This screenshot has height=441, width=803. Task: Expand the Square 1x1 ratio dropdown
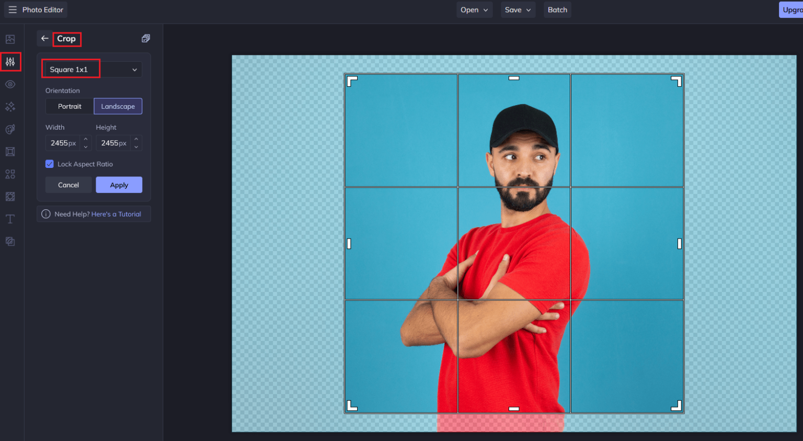[x=93, y=70]
